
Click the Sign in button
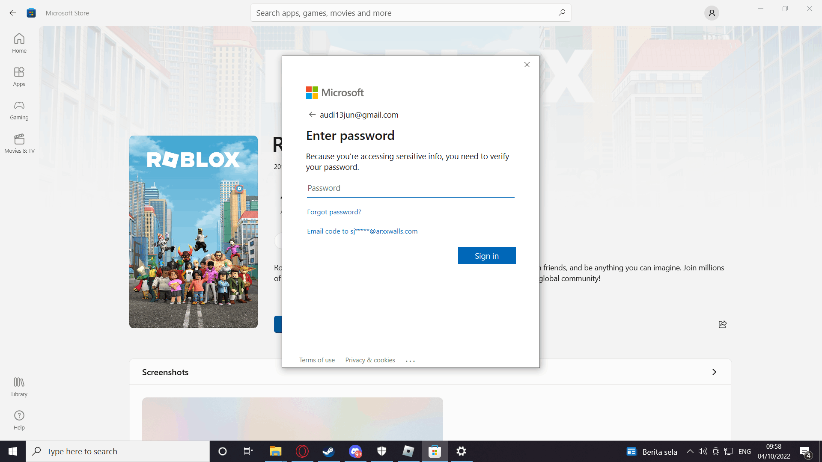click(x=487, y=255)
